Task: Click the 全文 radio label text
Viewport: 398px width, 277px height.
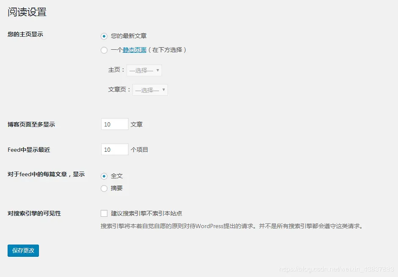Action: tap(117, 176)
